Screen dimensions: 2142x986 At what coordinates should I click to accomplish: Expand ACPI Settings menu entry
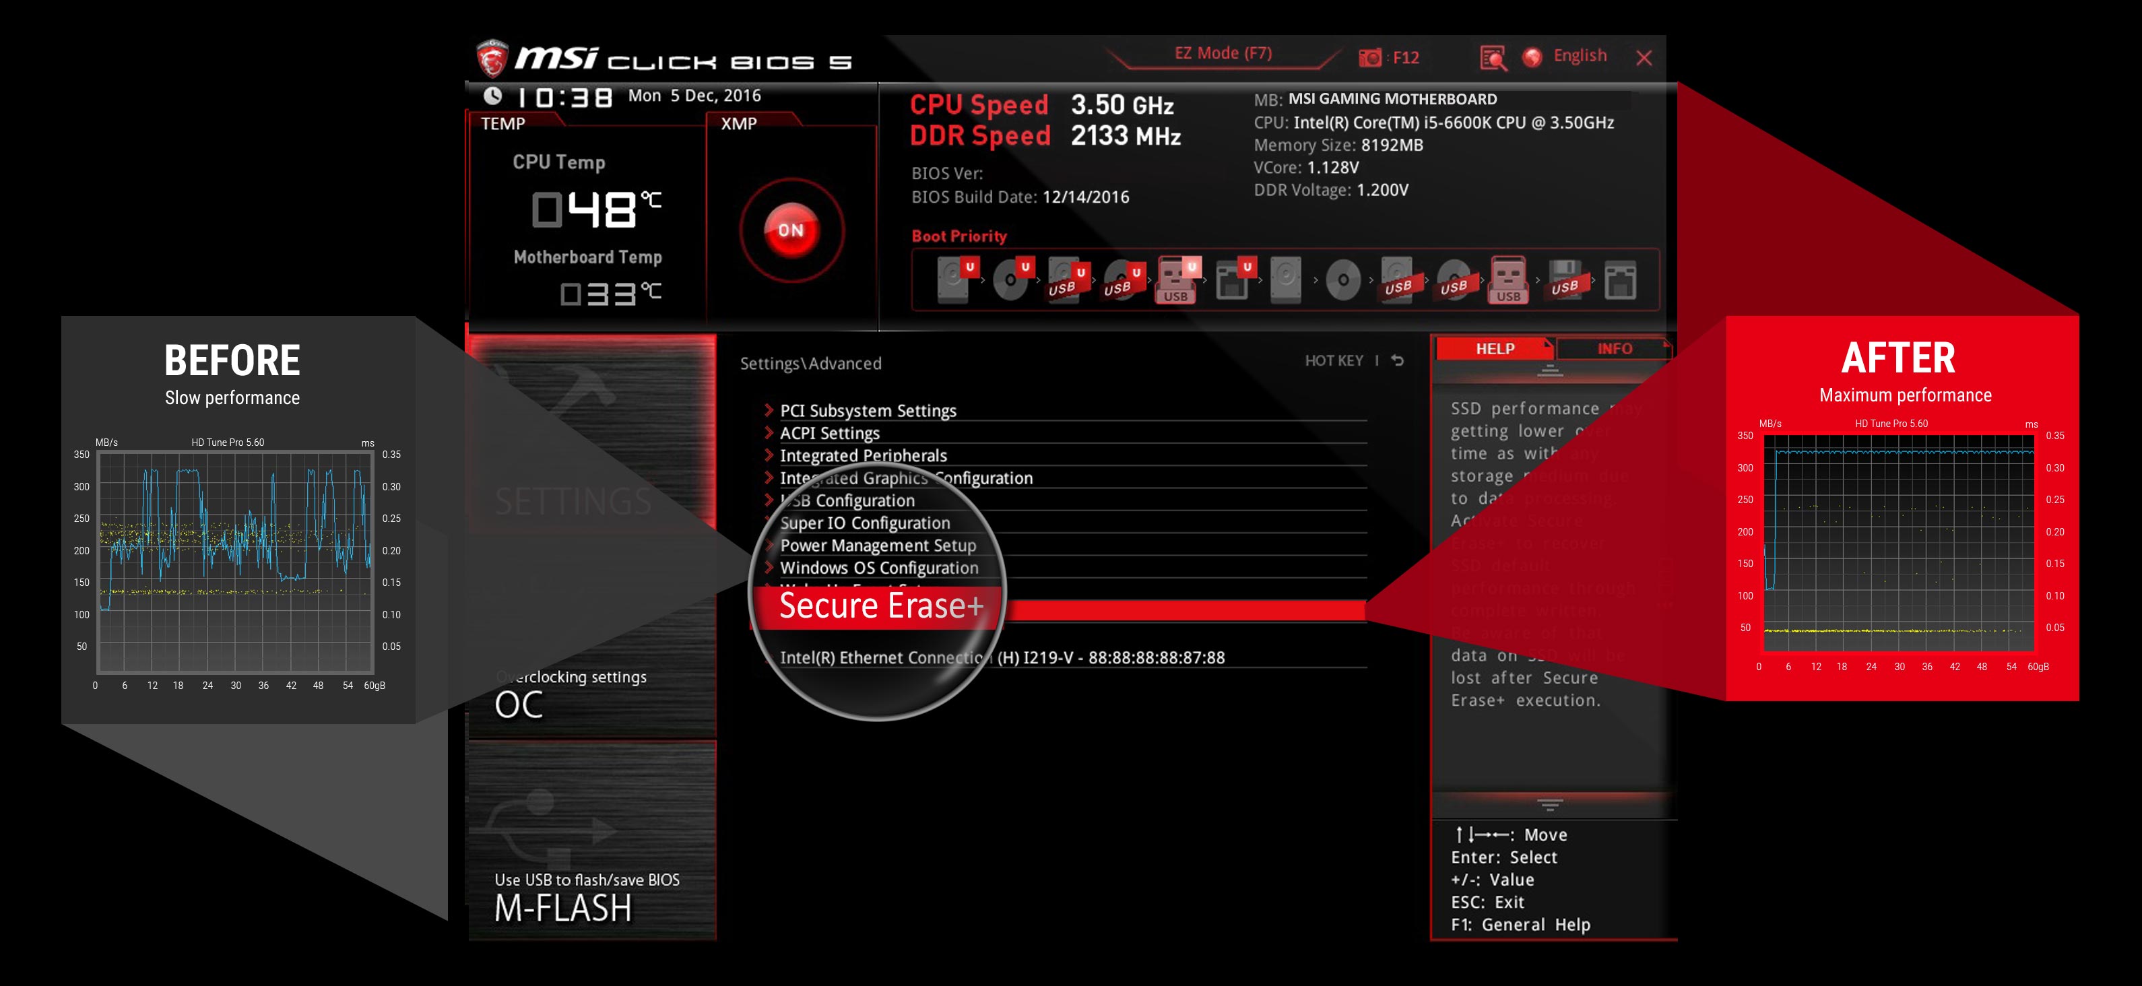[x=833, y=434]
